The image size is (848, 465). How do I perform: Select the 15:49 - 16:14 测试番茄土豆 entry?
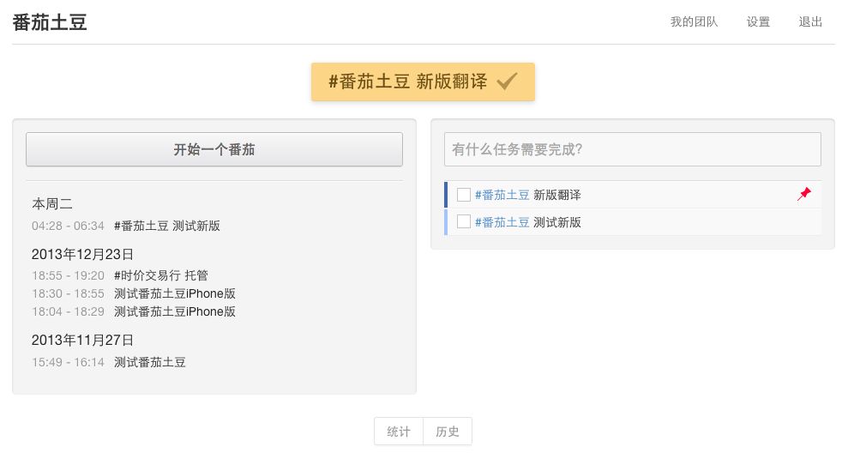pyautogui.click(x=109, y=362)
